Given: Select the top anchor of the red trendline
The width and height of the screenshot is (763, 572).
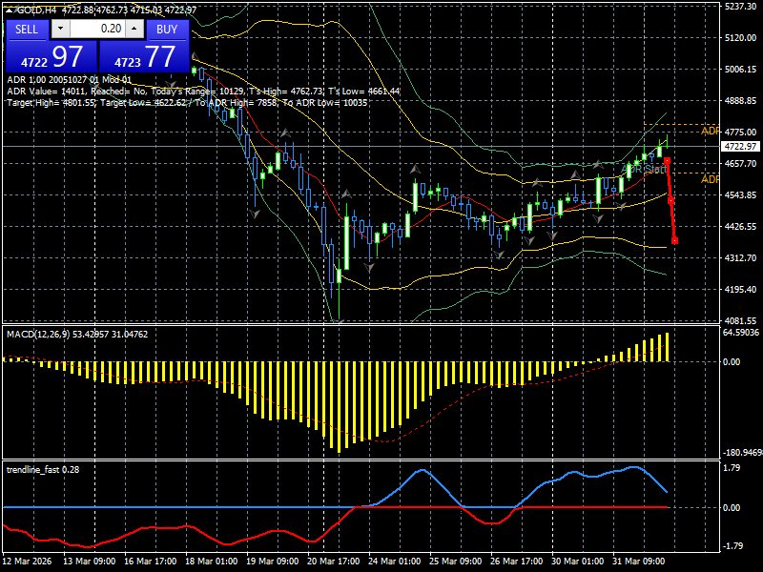Looking at the screenshot, I should pyautogui.click(x=667, y=160).
